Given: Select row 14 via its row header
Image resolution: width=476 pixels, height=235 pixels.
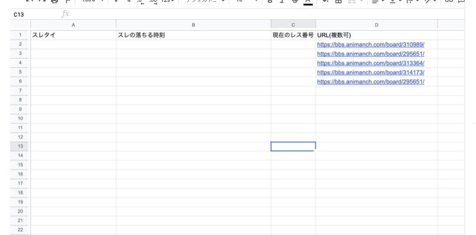Looking at the screenshot, I should (20, 156).
